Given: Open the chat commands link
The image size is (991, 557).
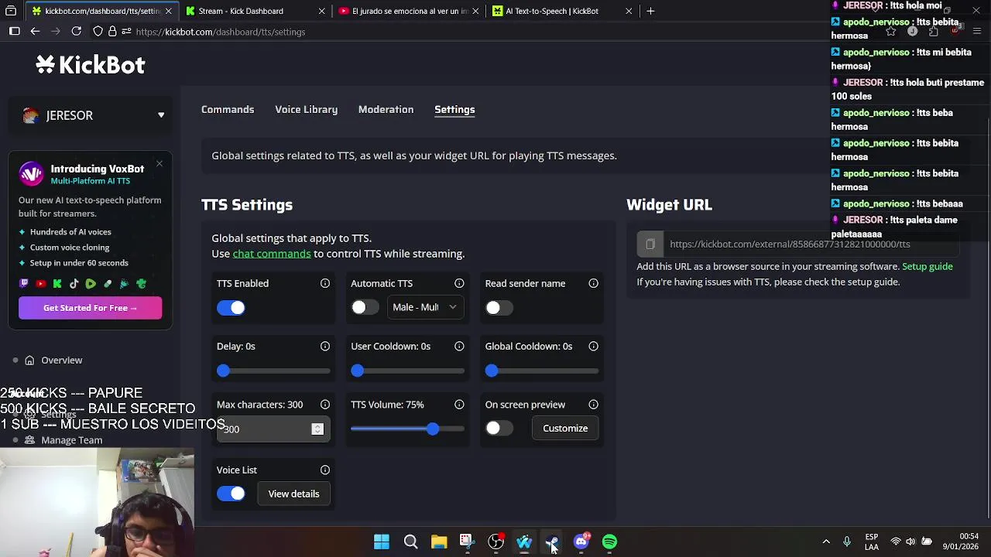Looking at the screenshot, I should click(x=272, y=254).
